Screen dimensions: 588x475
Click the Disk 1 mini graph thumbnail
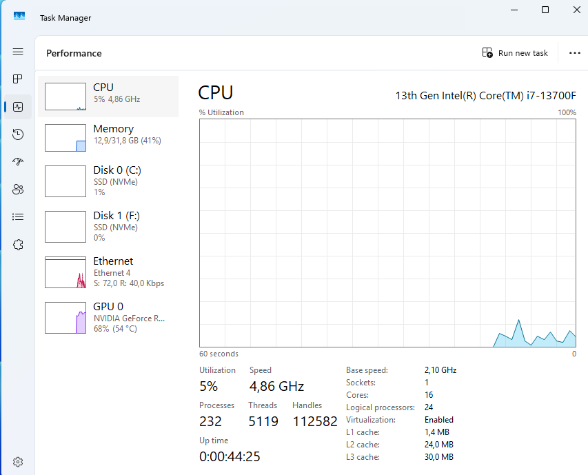pos(65,227)
